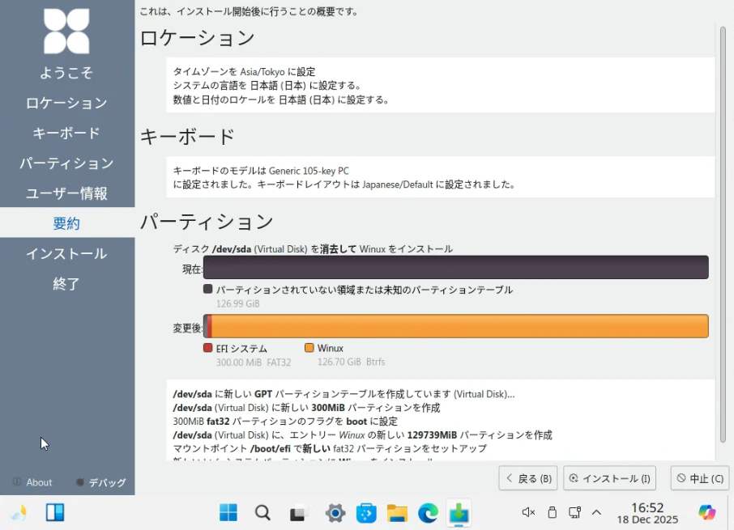Open Settings gear on taskbar
Image resolution: width=734 pixels, height=530 pixels.
335,513
